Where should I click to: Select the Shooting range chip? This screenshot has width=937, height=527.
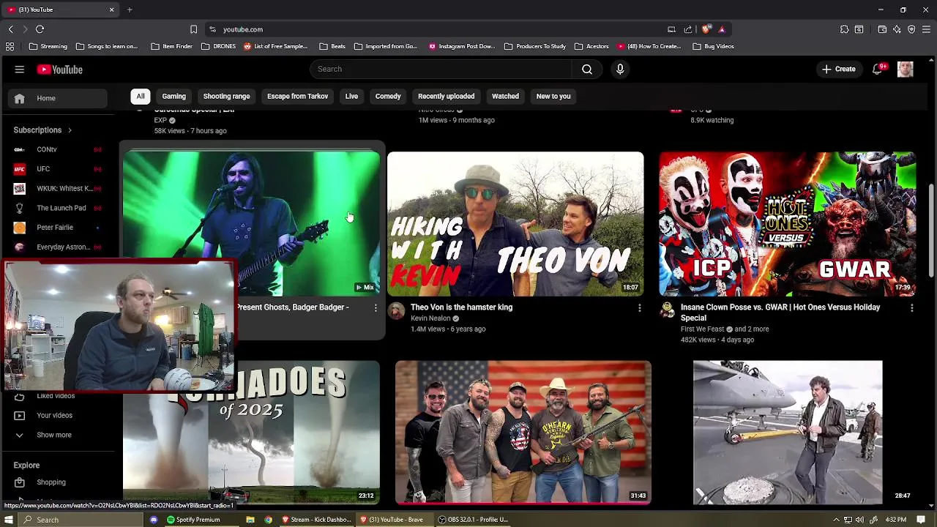click(226, 96)
